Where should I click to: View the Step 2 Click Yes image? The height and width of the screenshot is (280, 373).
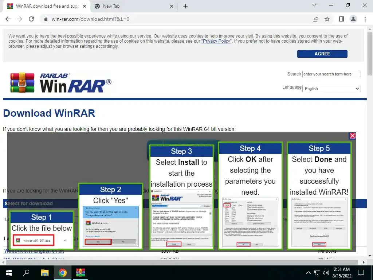click(111, 216)
